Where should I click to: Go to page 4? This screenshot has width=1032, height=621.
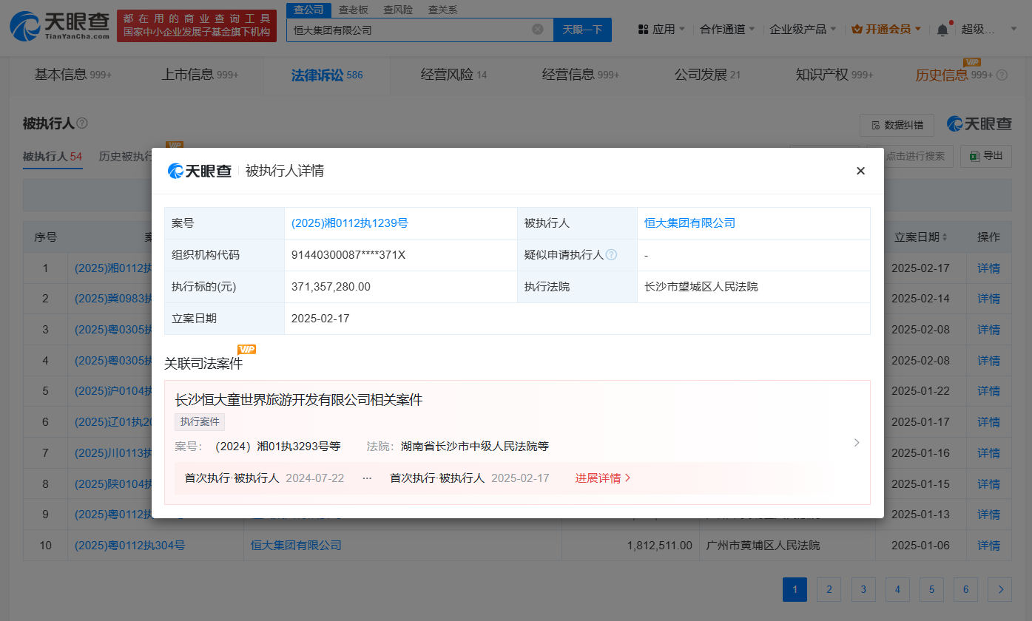[x=897, y=589]
